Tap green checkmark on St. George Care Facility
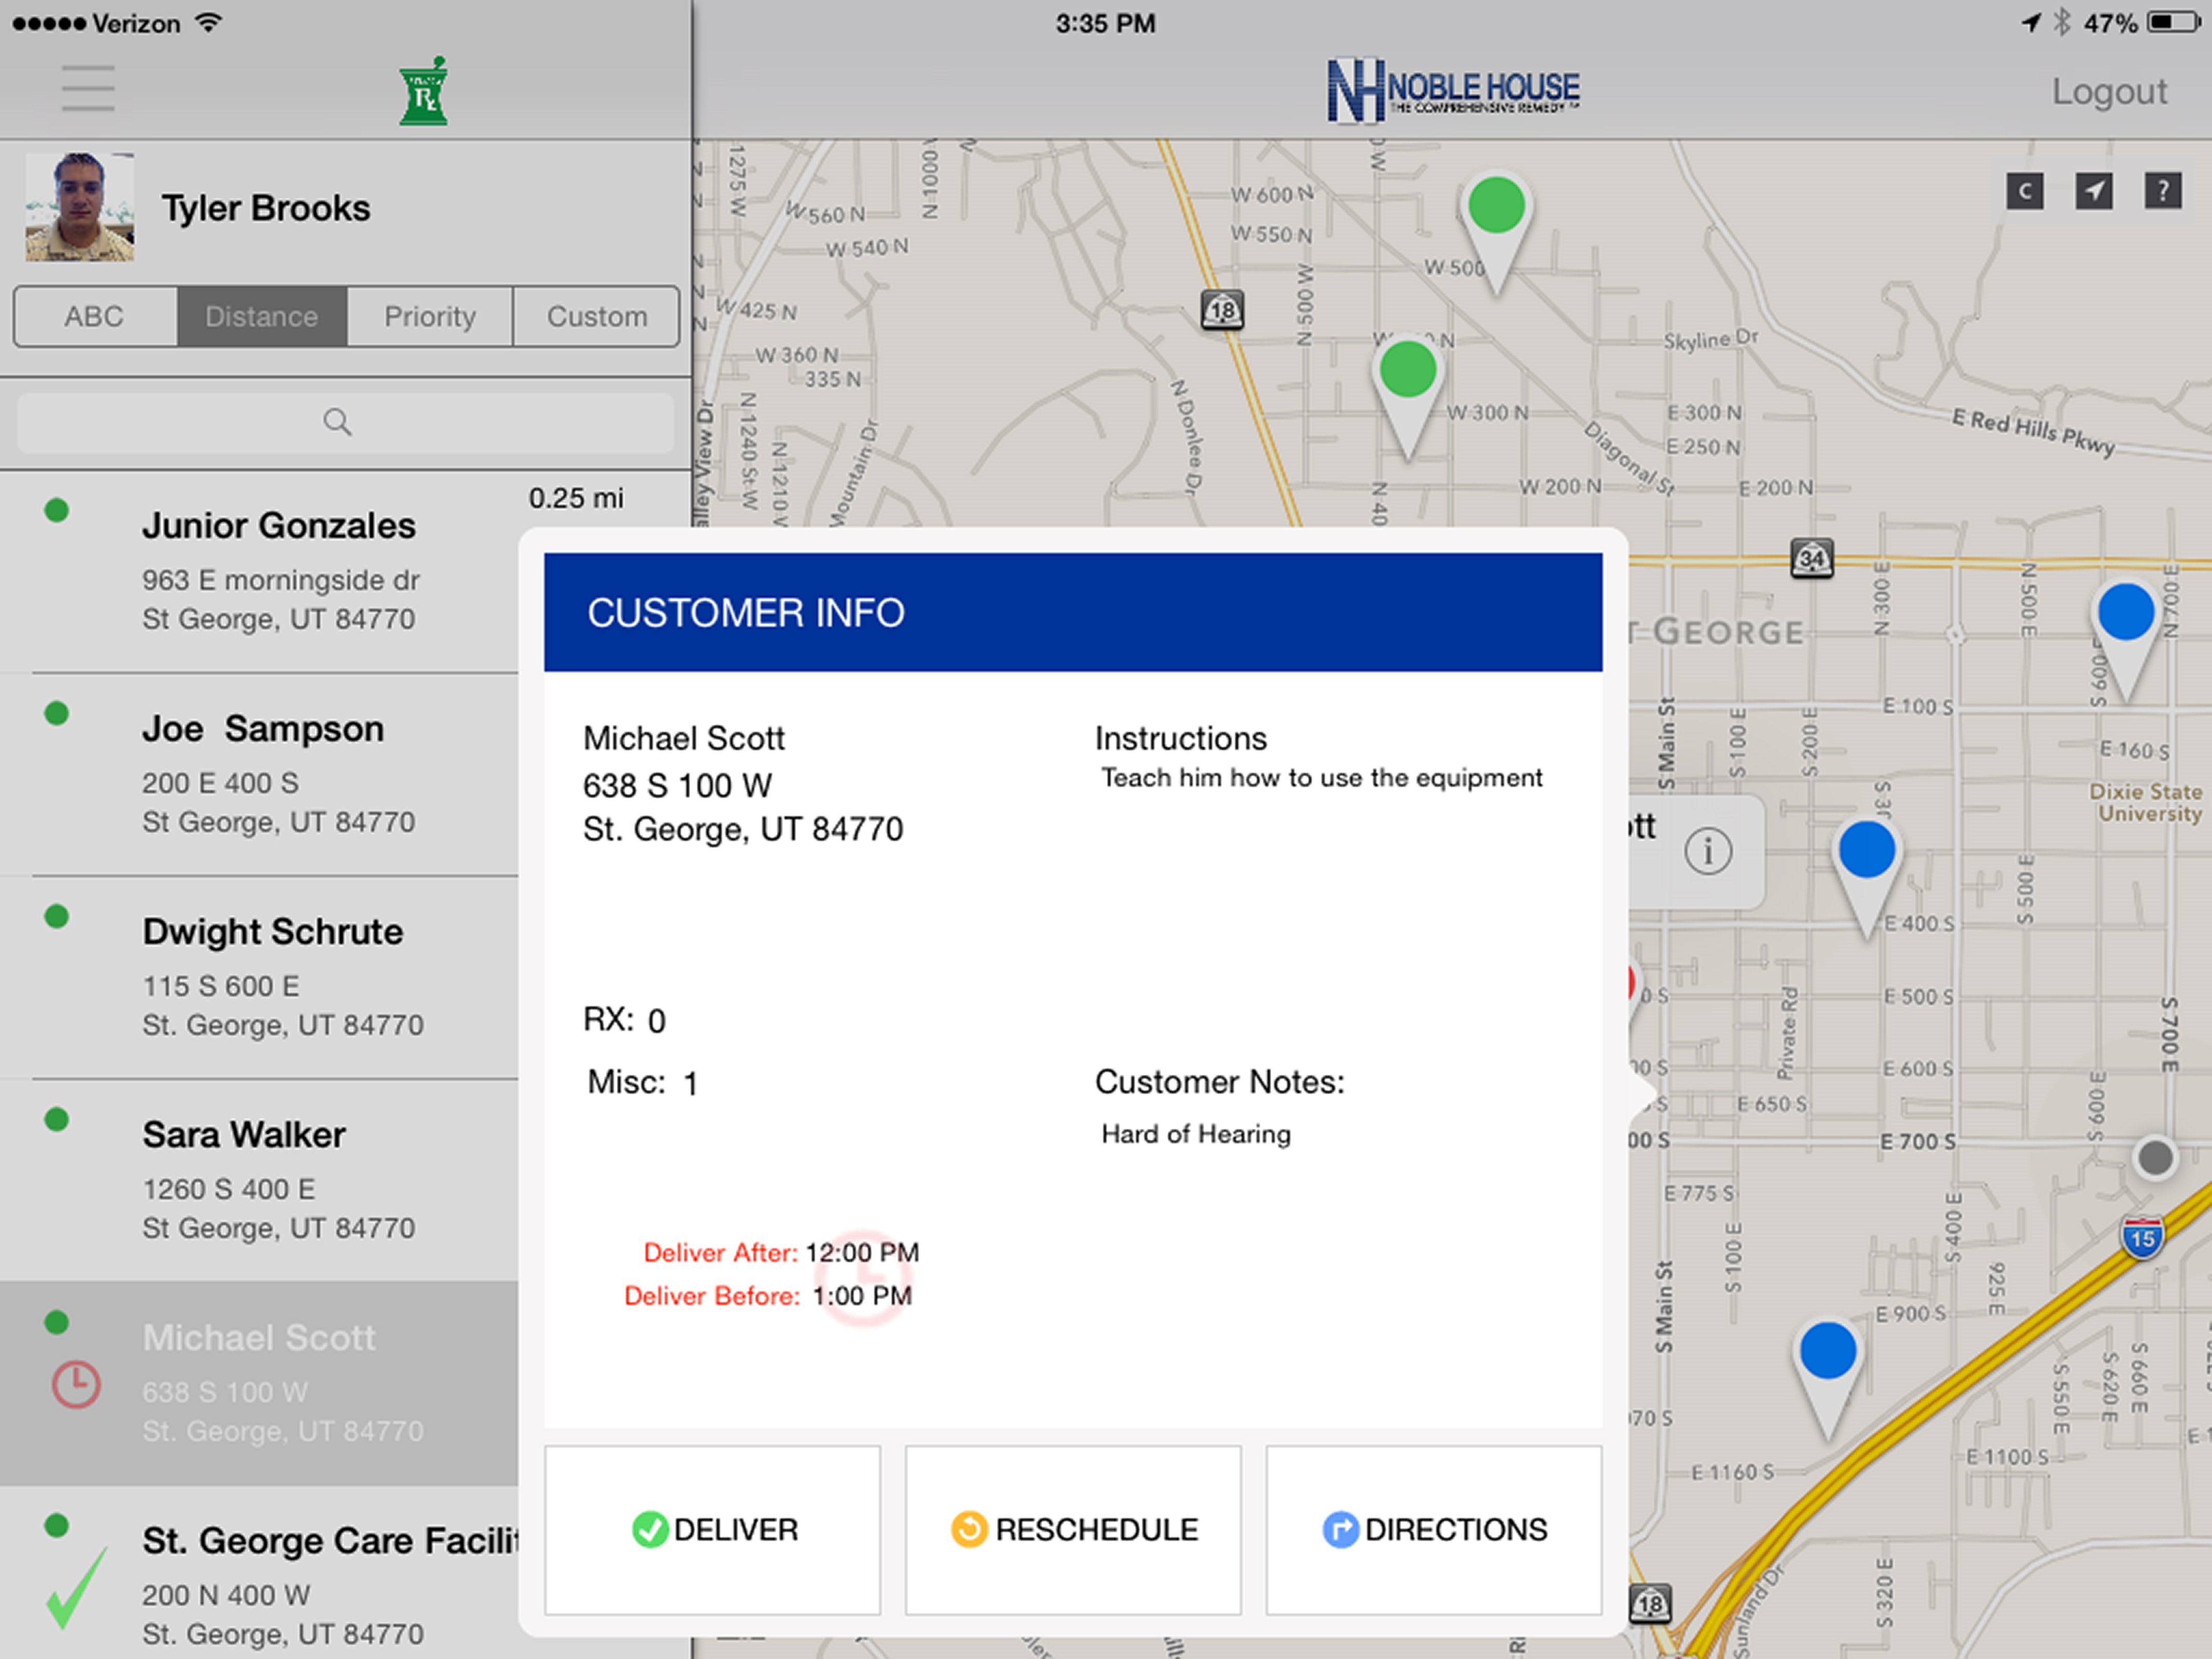 point(76,1587)
